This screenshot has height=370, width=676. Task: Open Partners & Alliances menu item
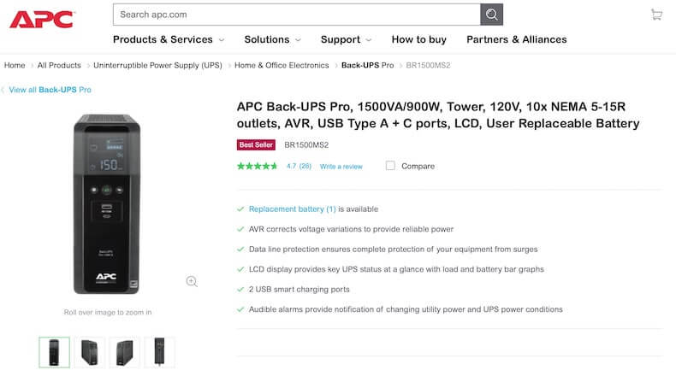[517, 39]
